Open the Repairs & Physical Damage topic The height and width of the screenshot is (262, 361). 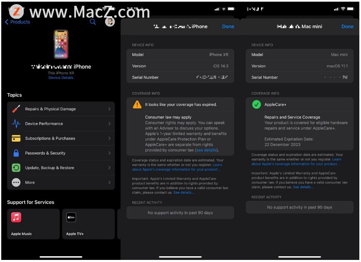pyautogui.click(x=61, y=109)
